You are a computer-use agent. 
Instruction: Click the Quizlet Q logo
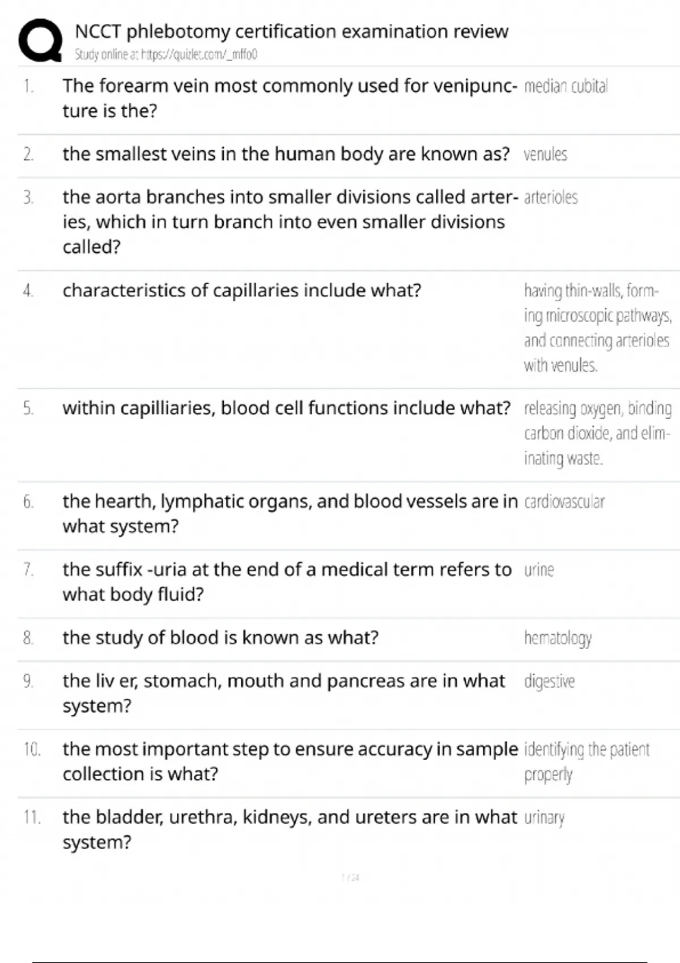tap(40, 40)
